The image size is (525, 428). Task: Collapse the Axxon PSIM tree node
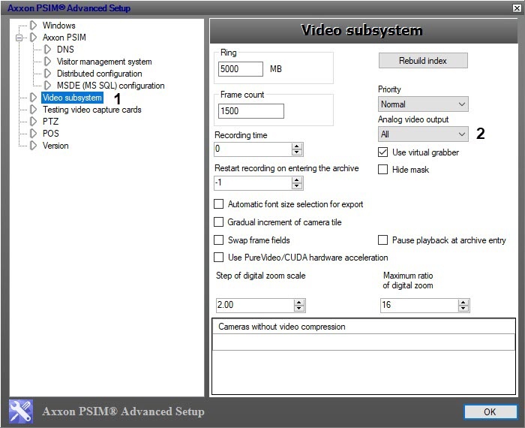[19, 38]
